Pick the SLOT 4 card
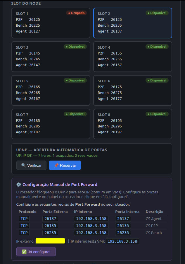The width and height of the screenshot is (185, 264). (133, 57)
